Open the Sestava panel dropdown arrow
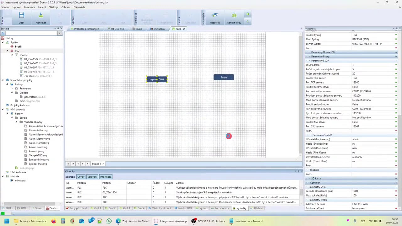Viewport: 402px width, 226px height. coord(55,29)
